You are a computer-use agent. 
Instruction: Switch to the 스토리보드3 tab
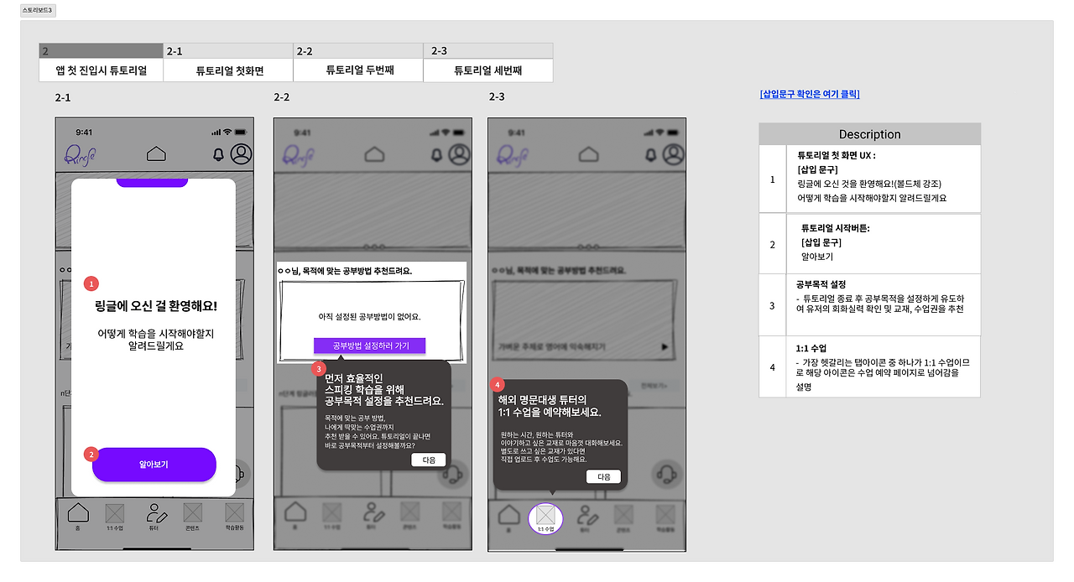[x=38, y=10]
